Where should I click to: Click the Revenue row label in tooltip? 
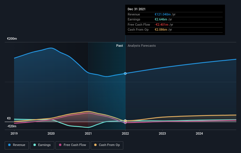pos(134,14)
